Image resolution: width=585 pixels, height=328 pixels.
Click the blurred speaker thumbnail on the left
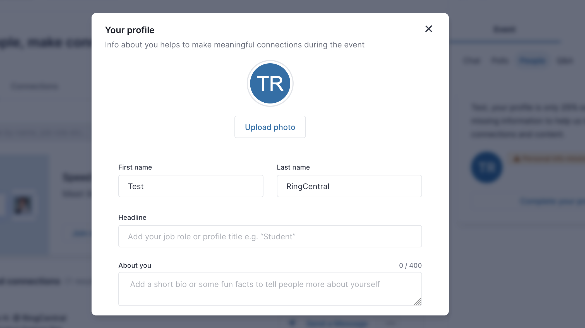(x=23, y=205)
